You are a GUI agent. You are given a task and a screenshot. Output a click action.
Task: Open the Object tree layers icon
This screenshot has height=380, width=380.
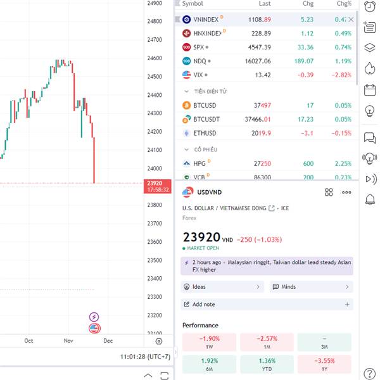(x=370, y=47)
